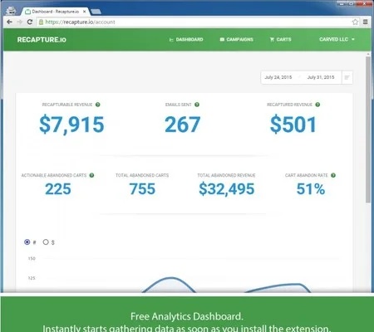Click the help icon next to Actionable Abandoned Carts
This screenshot has height=332, width=374.
pos(91,175)
